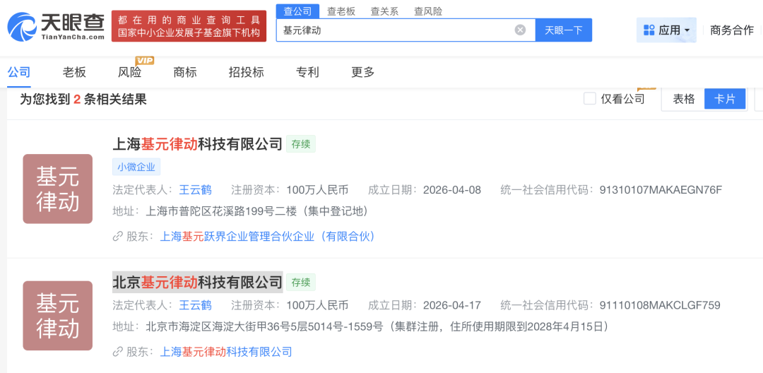Click 存续 status badge of 北京基元律动
The image size is (763, 373).
click(301, 282)
